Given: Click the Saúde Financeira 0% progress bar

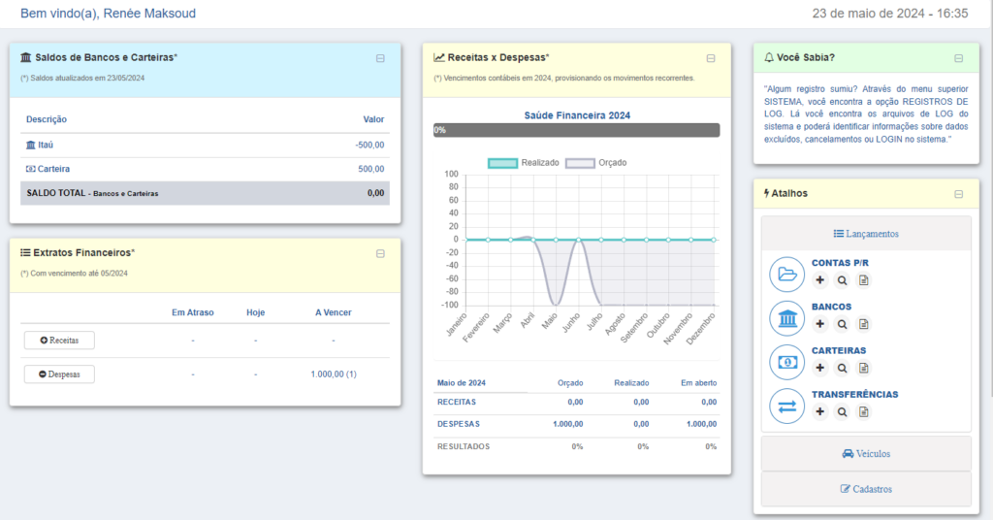Looking at the screenshot, I should tap(576, 130).
